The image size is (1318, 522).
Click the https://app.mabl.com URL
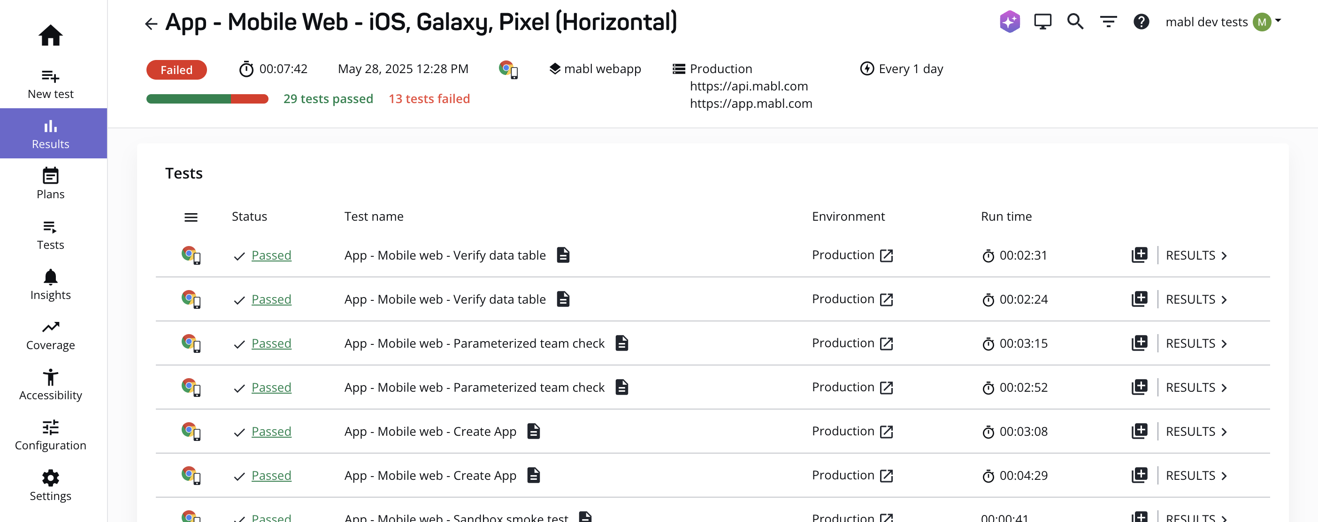751,103
